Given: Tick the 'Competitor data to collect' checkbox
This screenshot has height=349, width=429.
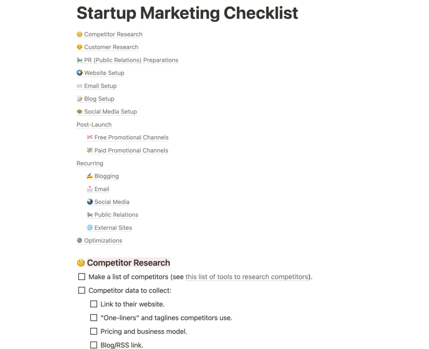Looking at the screenshot, I should (82, 291).
